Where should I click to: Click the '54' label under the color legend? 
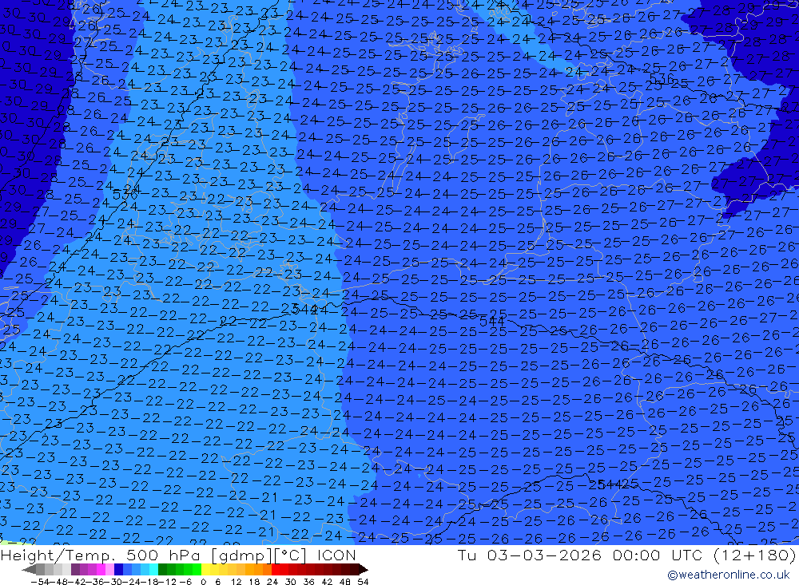(363, 582)
